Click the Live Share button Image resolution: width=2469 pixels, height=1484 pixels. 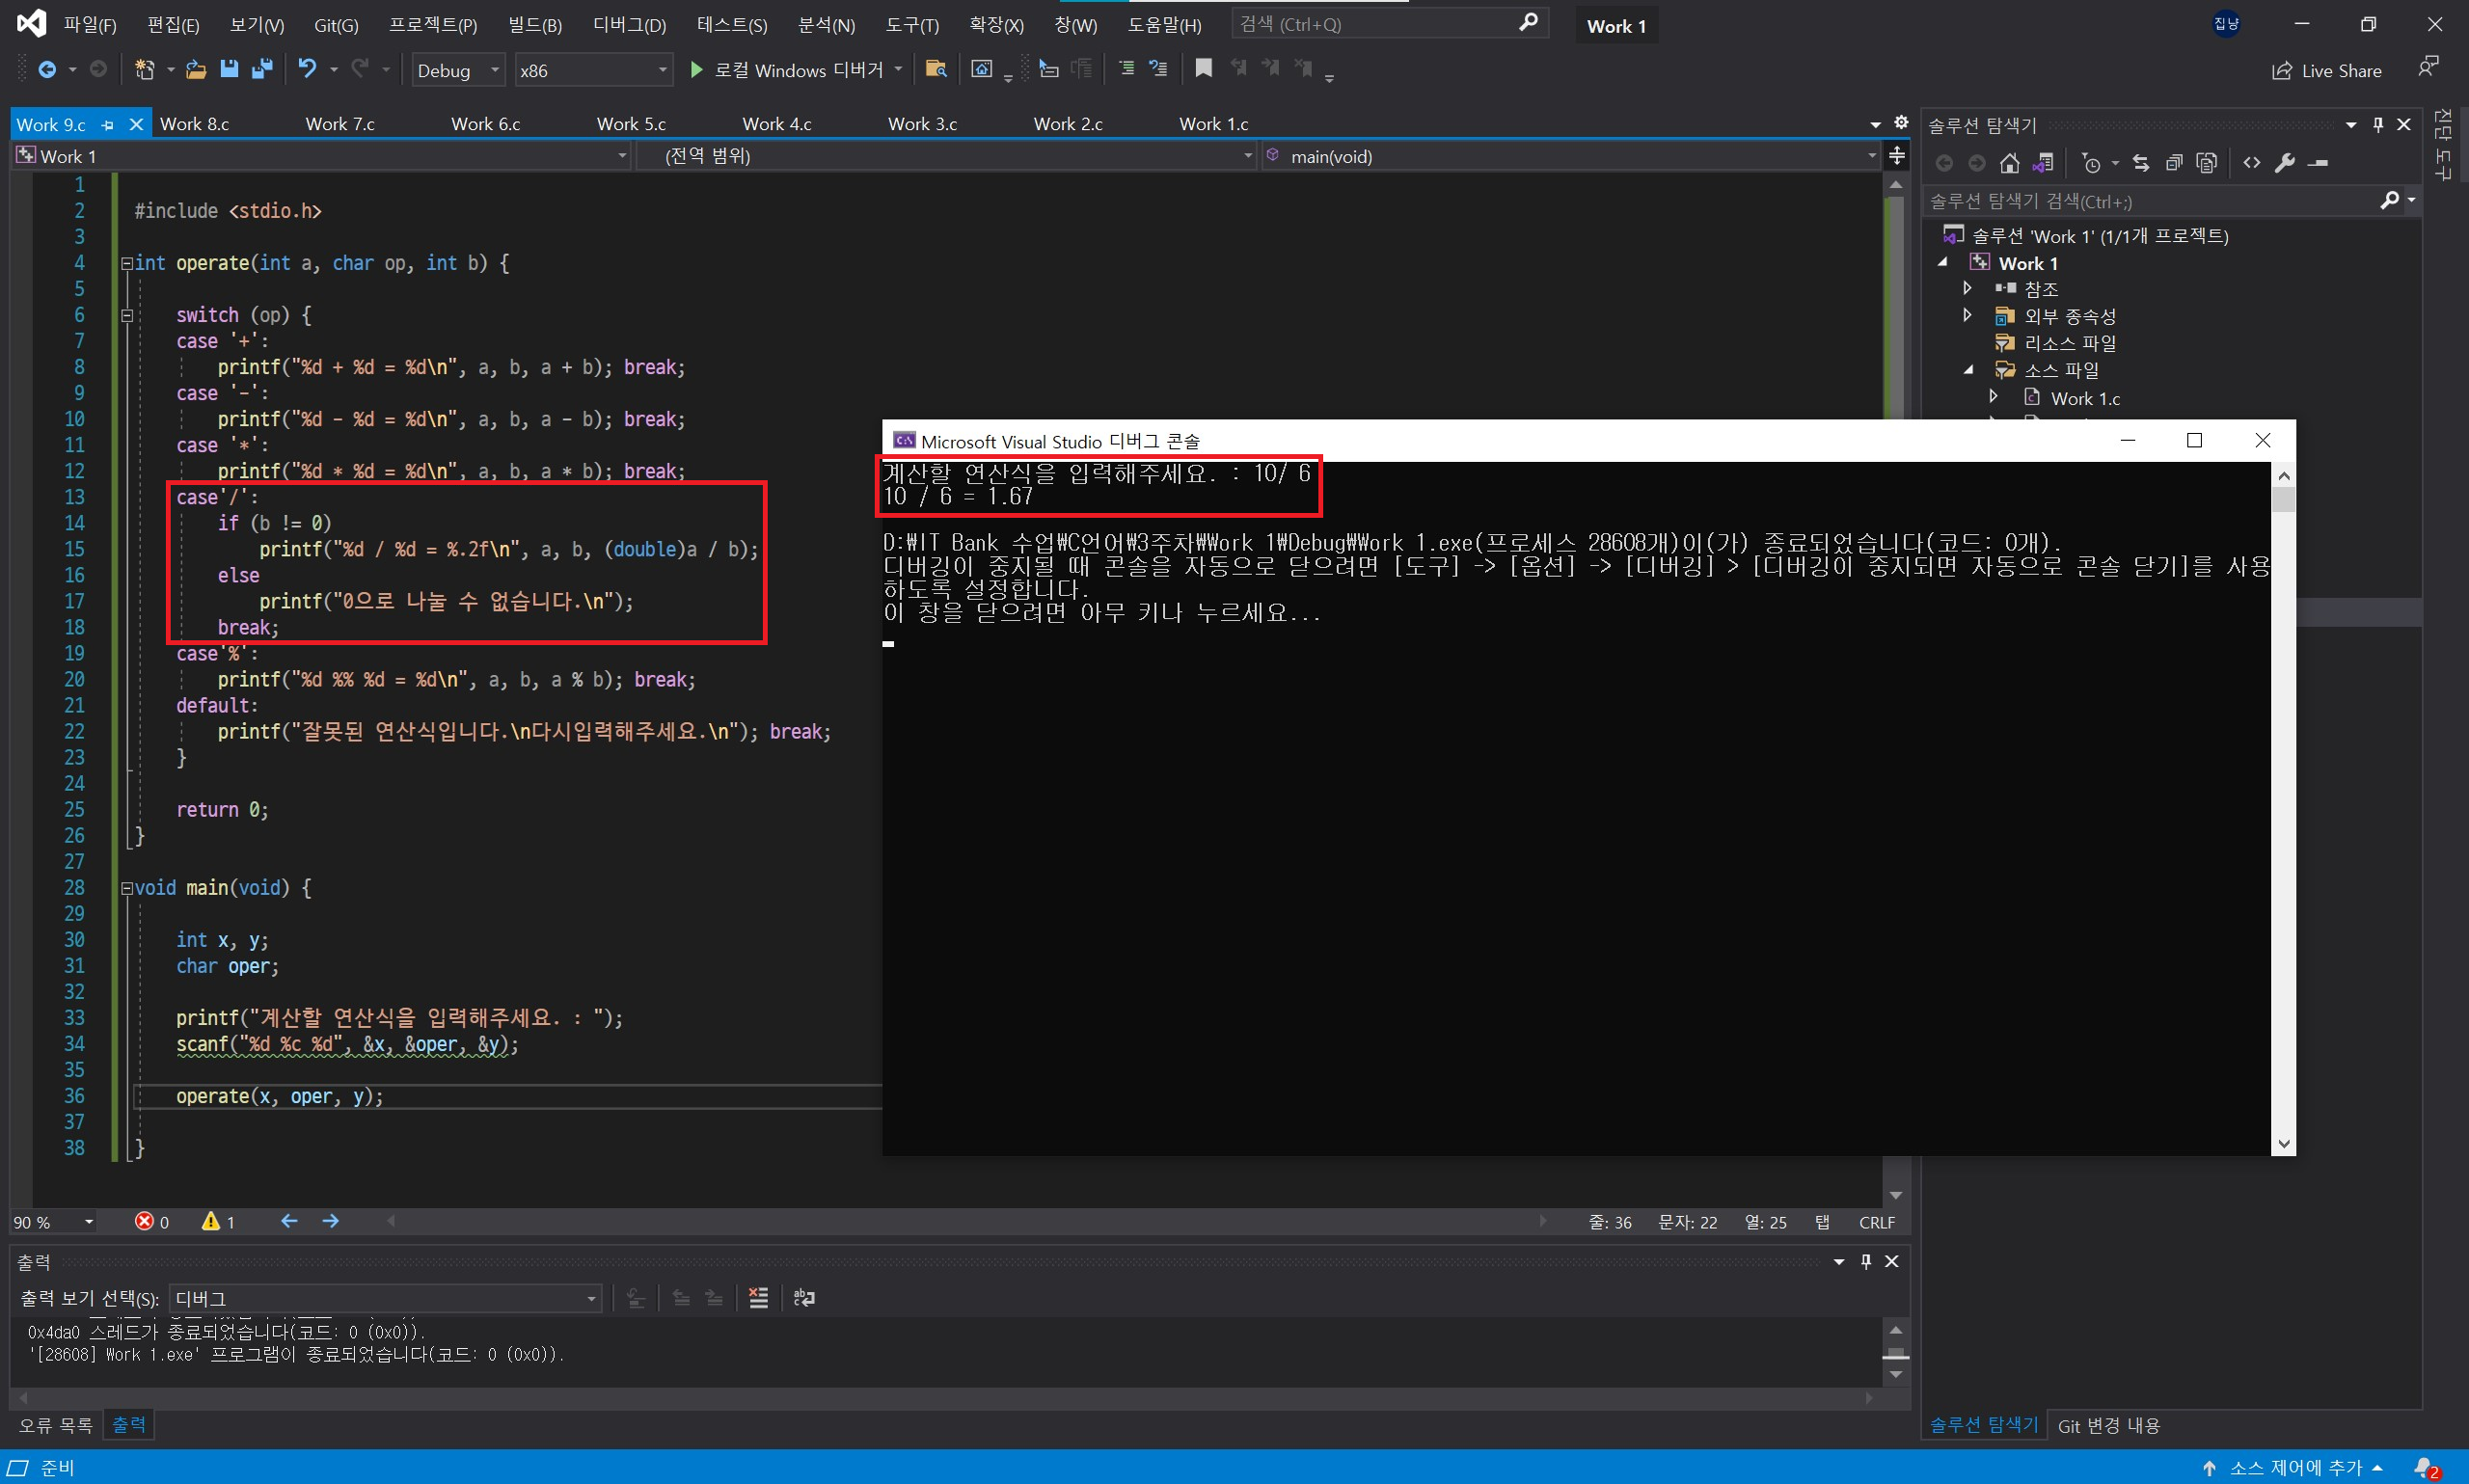click(x=2327, y=70)
